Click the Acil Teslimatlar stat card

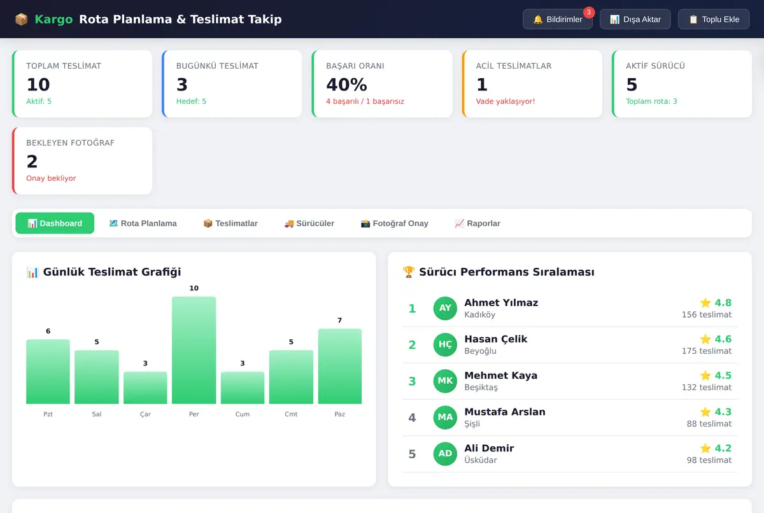(x=532, y=84)
